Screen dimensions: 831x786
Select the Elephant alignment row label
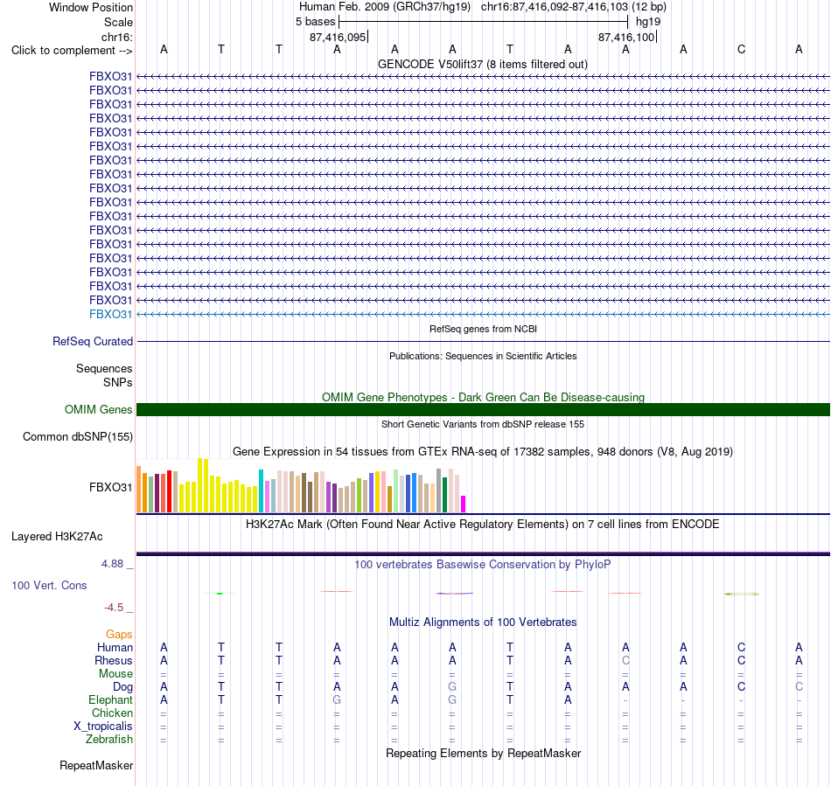pos(110,699)
